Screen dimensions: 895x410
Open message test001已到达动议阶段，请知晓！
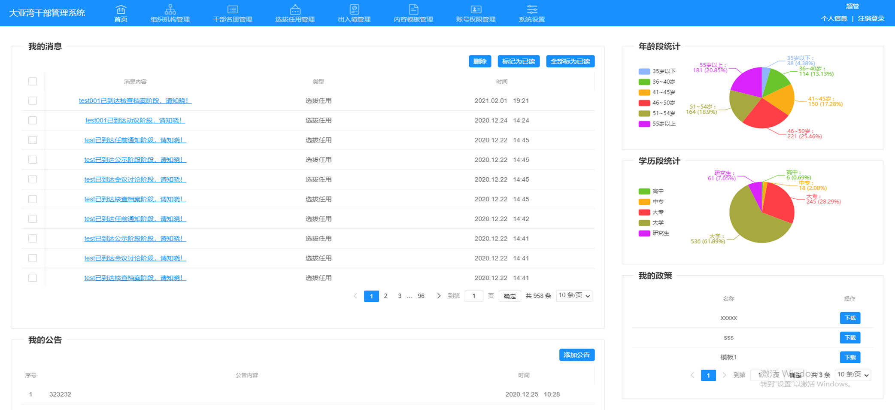[135, 120]
